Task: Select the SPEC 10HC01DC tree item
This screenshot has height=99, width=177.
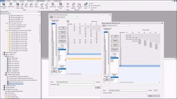Action: [13, 60]
